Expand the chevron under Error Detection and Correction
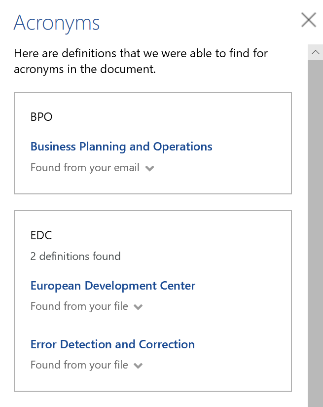Image resolution: width=323 pixels, height=407 pixels. 139,366
